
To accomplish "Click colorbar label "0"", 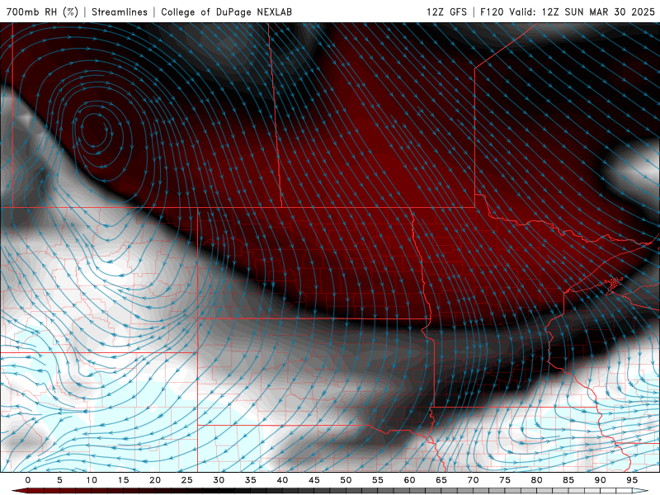I will point(28,480).
